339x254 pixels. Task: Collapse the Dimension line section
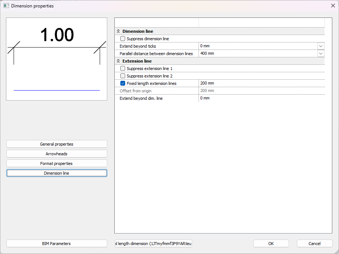point(118,31)
